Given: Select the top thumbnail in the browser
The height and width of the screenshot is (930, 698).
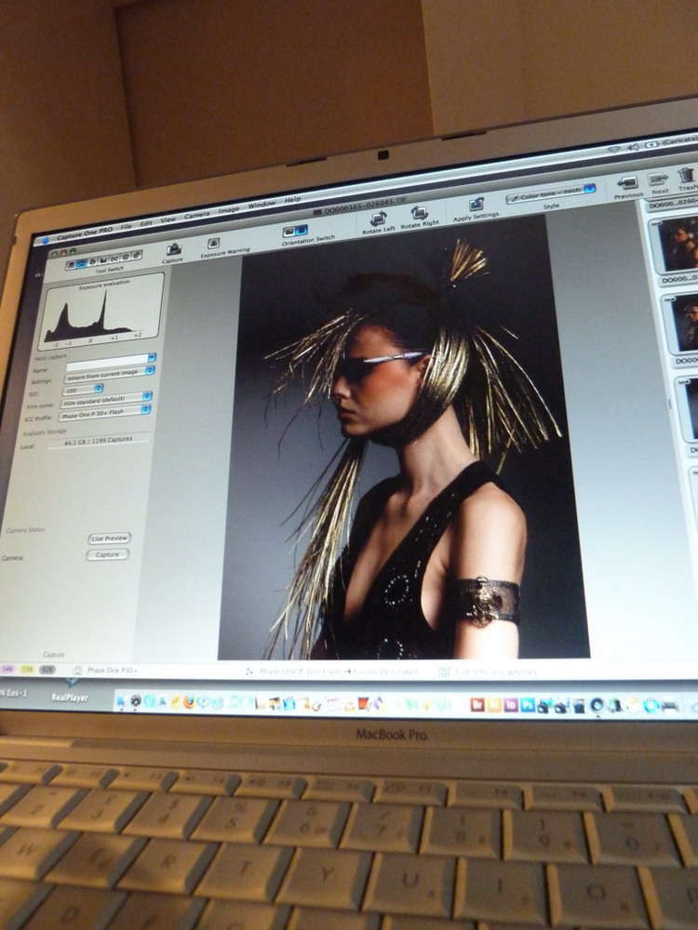Looking at the screenshot, I should [678, 243].
